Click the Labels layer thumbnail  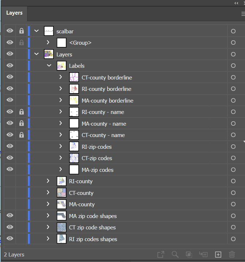click(x=61, y=66)
